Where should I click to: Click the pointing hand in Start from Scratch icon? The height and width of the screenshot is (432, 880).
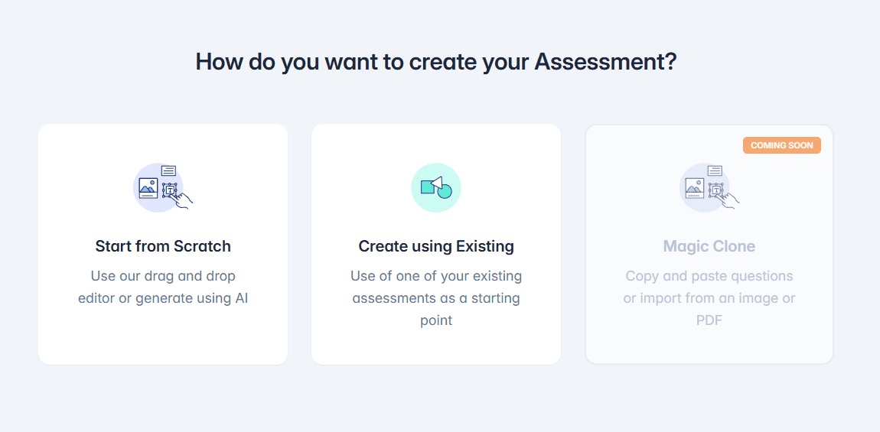coord(183,200)
